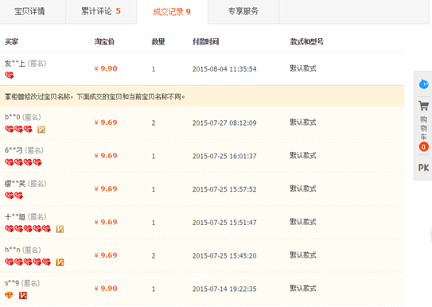Click the 数量 column header

pyautogui.click(x=158, y=41)
